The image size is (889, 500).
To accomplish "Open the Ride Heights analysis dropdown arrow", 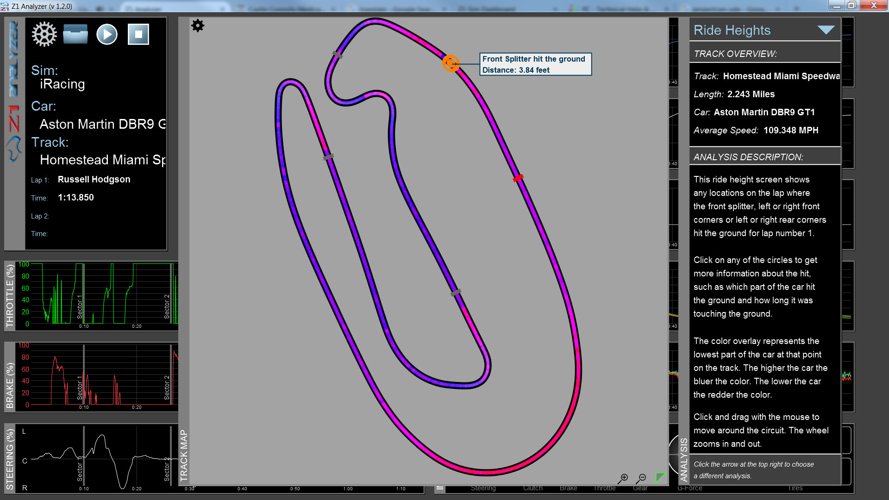I will pyautogui.click(x=826, y=30).
